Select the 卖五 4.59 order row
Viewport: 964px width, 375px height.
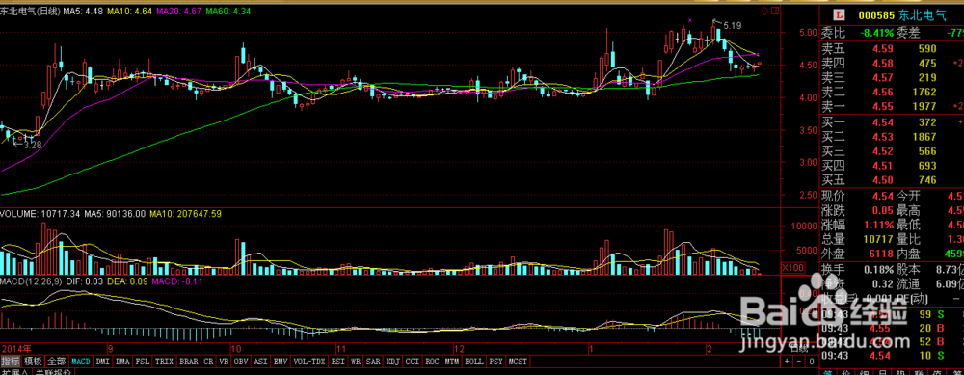coord(893,48)
